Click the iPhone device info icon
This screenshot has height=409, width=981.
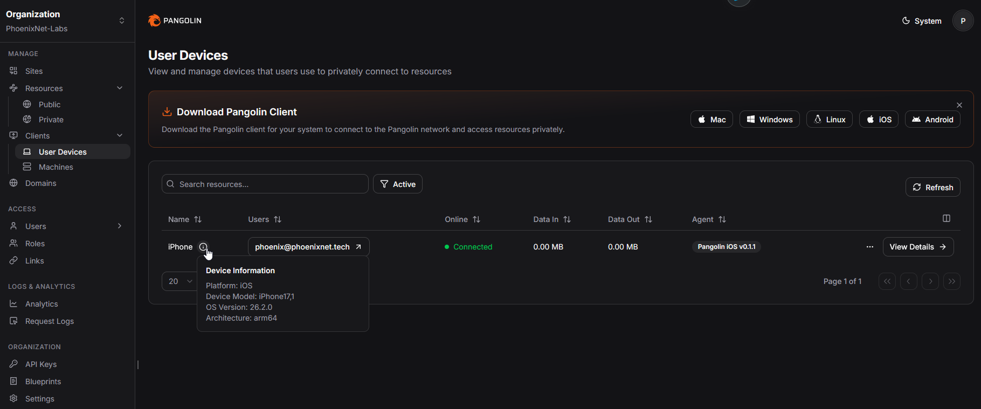tap(203, 247)
